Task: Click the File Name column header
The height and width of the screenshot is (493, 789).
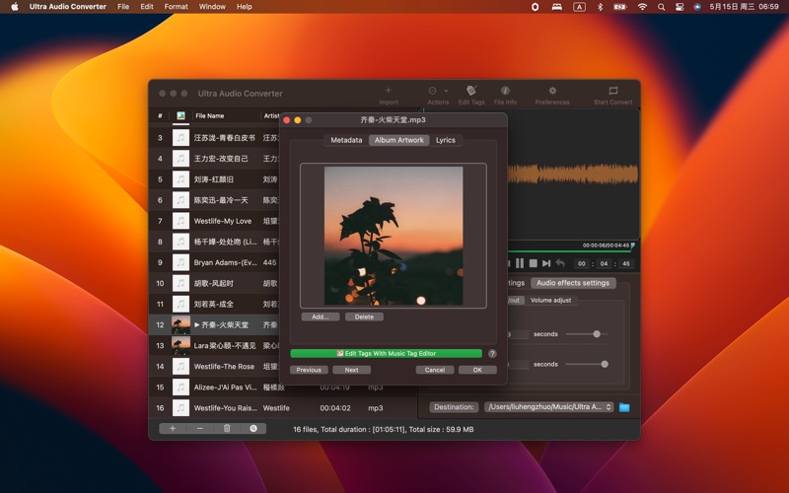Action: 210,115
